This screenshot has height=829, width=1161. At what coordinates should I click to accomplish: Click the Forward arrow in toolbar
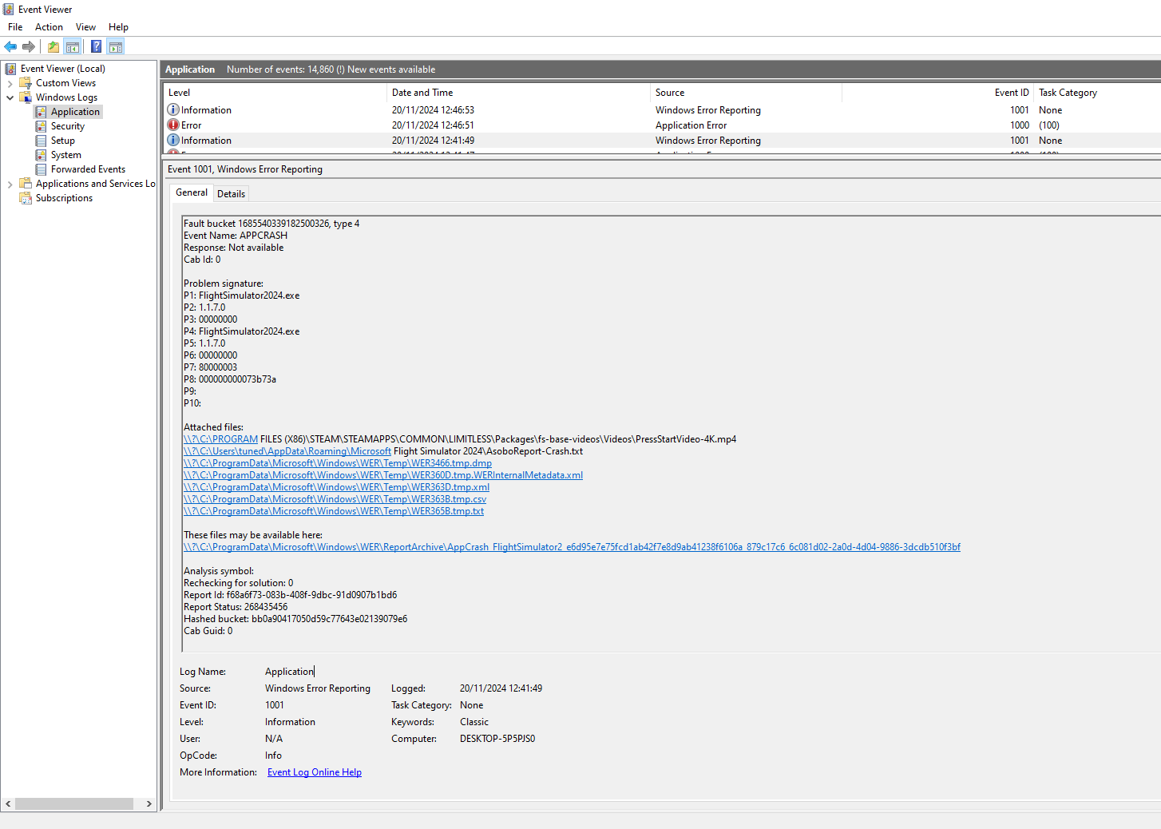click(29, 46)
